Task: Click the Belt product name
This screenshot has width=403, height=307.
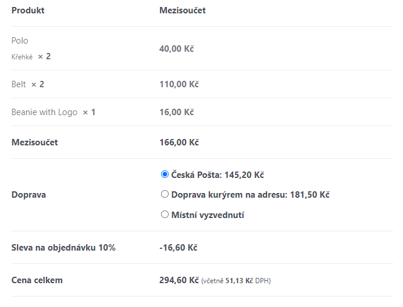Action: click(x=19, y=84)
